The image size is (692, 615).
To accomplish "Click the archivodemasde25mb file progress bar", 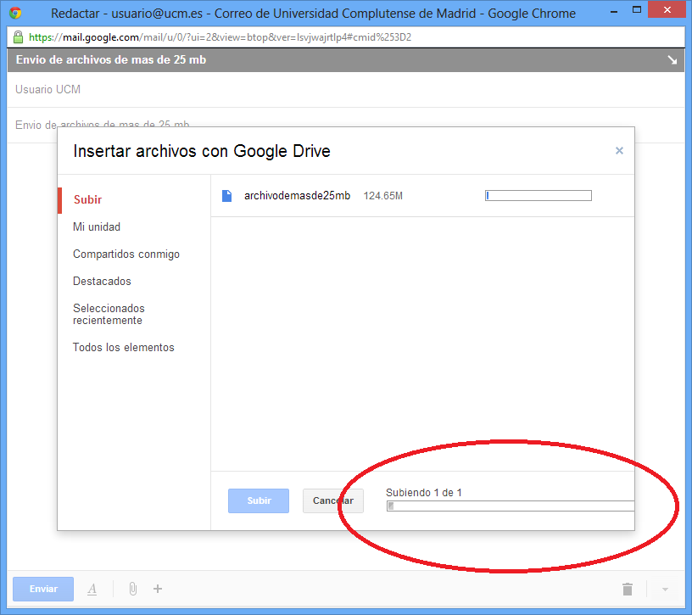I will [x=539, y=196].
